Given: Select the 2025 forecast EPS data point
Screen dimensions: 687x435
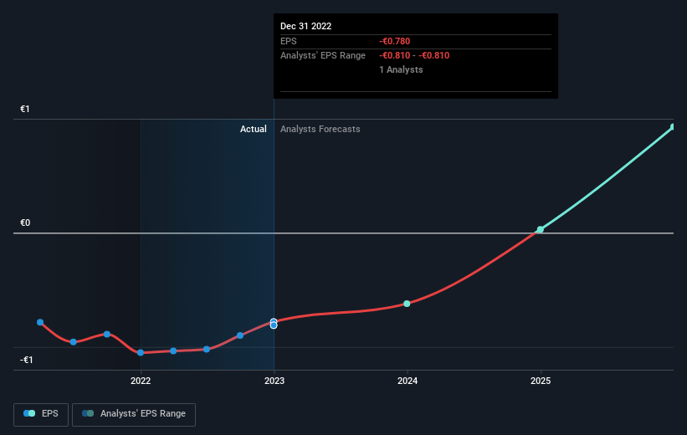Looking at the screenshot, I should click(x=541, y=229).
